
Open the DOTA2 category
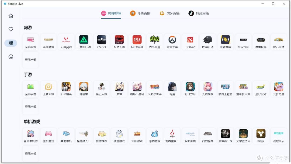(190, 42)
